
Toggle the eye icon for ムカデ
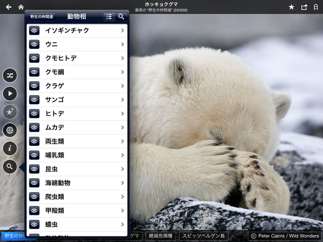point(34,128)
